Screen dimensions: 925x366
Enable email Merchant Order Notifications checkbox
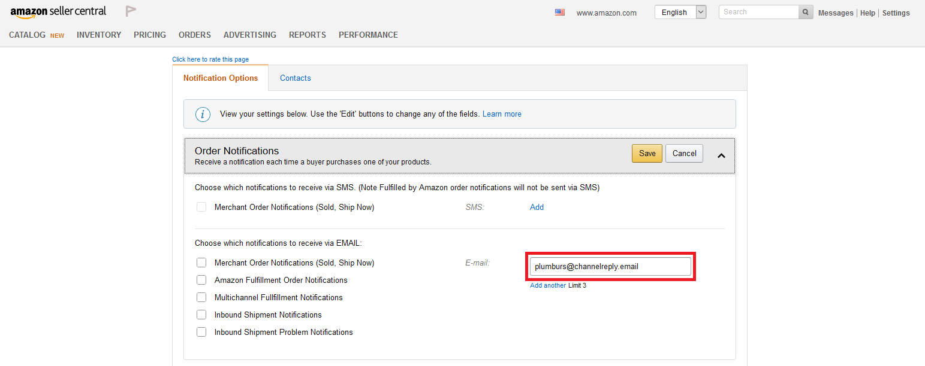pyautogui.click(x=201, y=263)
